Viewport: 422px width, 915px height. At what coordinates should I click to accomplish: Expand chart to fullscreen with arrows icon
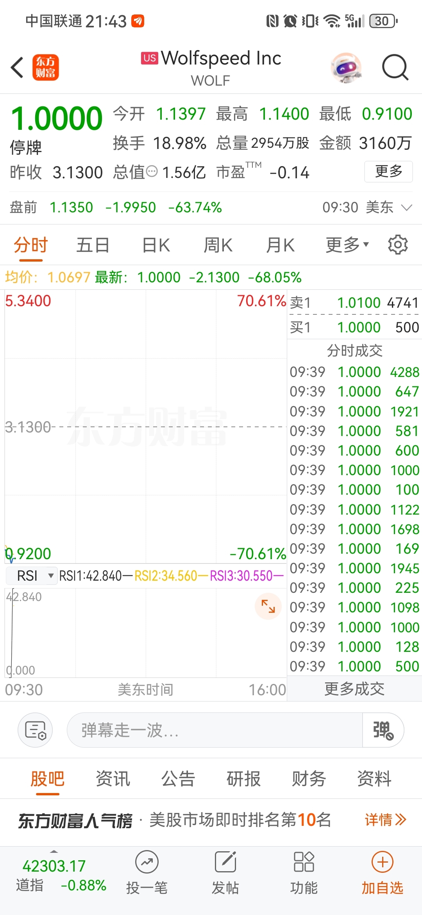[x=268, y=606]
